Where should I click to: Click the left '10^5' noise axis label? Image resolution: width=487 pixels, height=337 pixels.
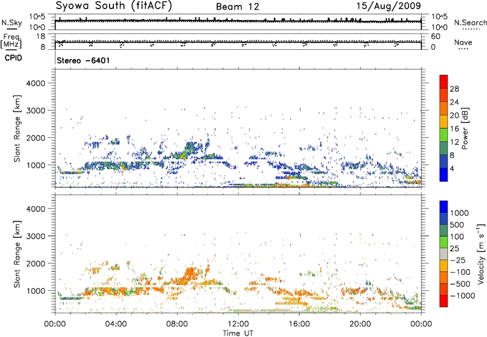pos(37,16)
